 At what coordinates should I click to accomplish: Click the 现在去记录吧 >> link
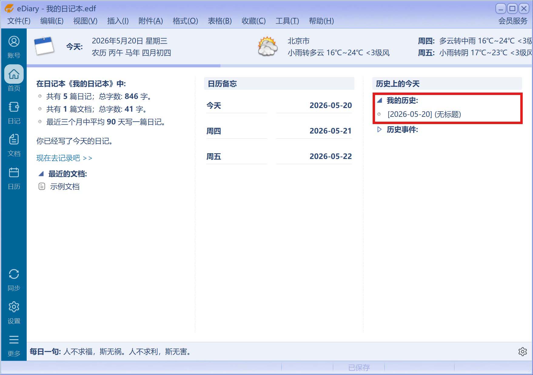pos(64,158)
